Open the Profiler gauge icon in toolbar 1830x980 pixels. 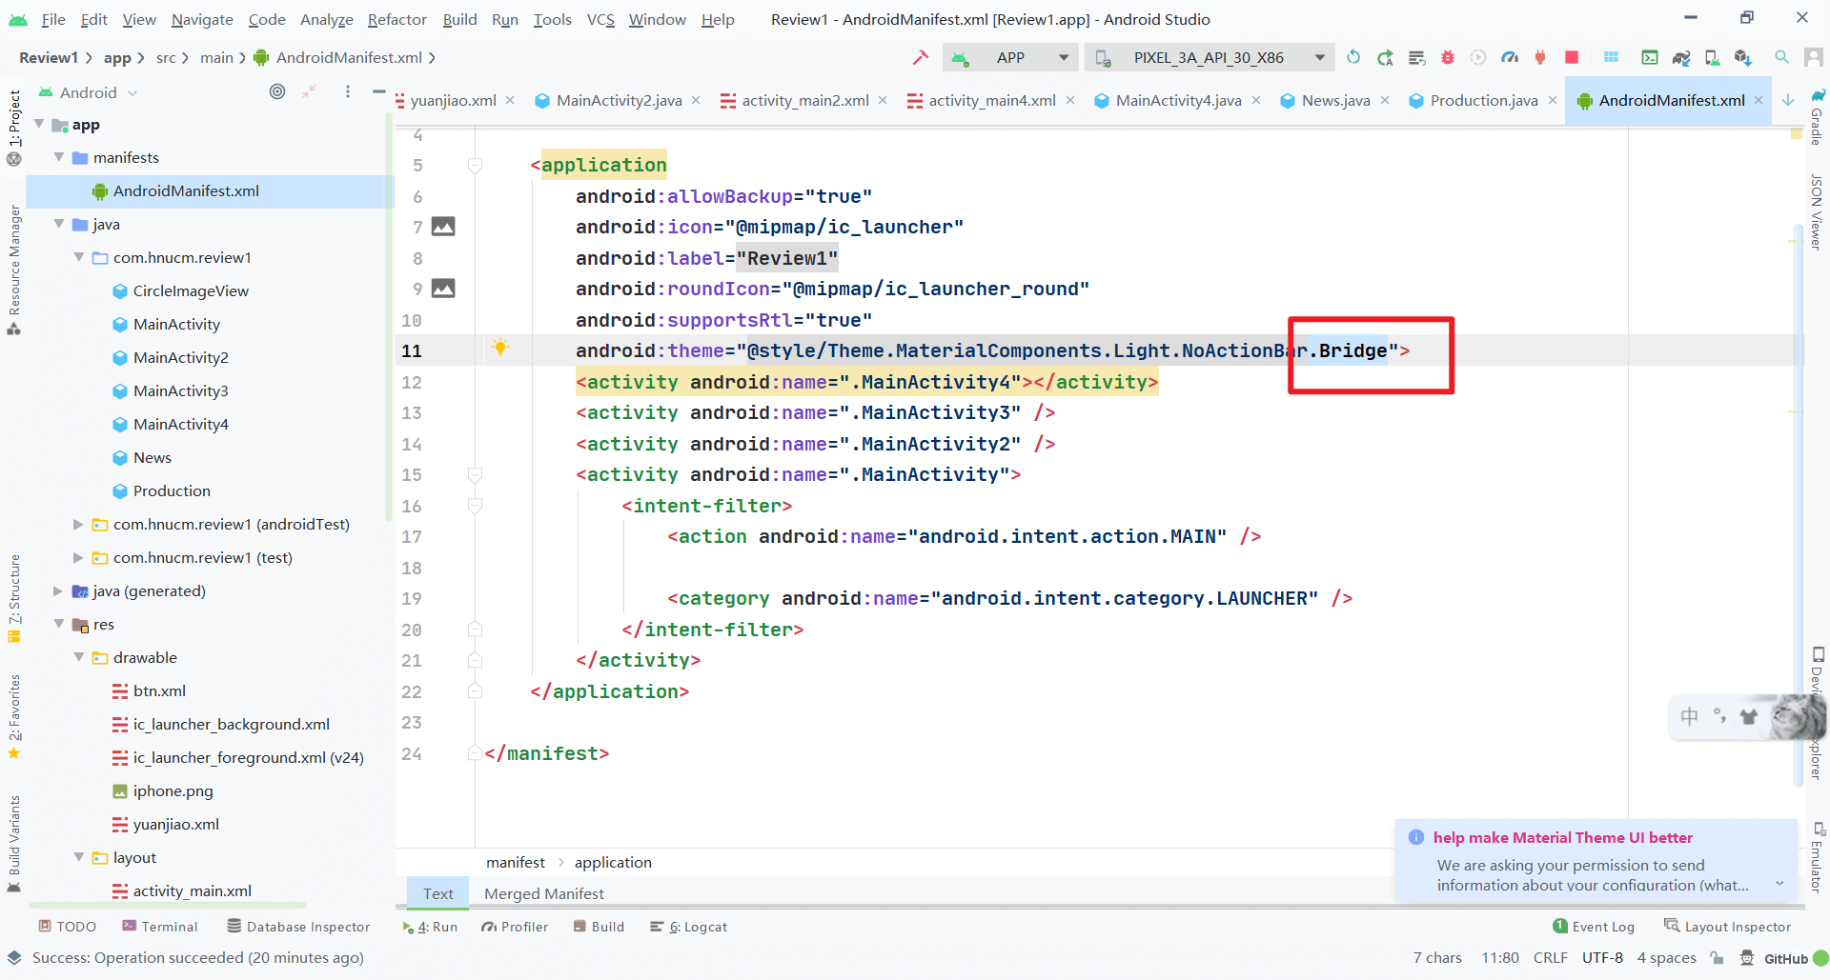click(1510, 58)
